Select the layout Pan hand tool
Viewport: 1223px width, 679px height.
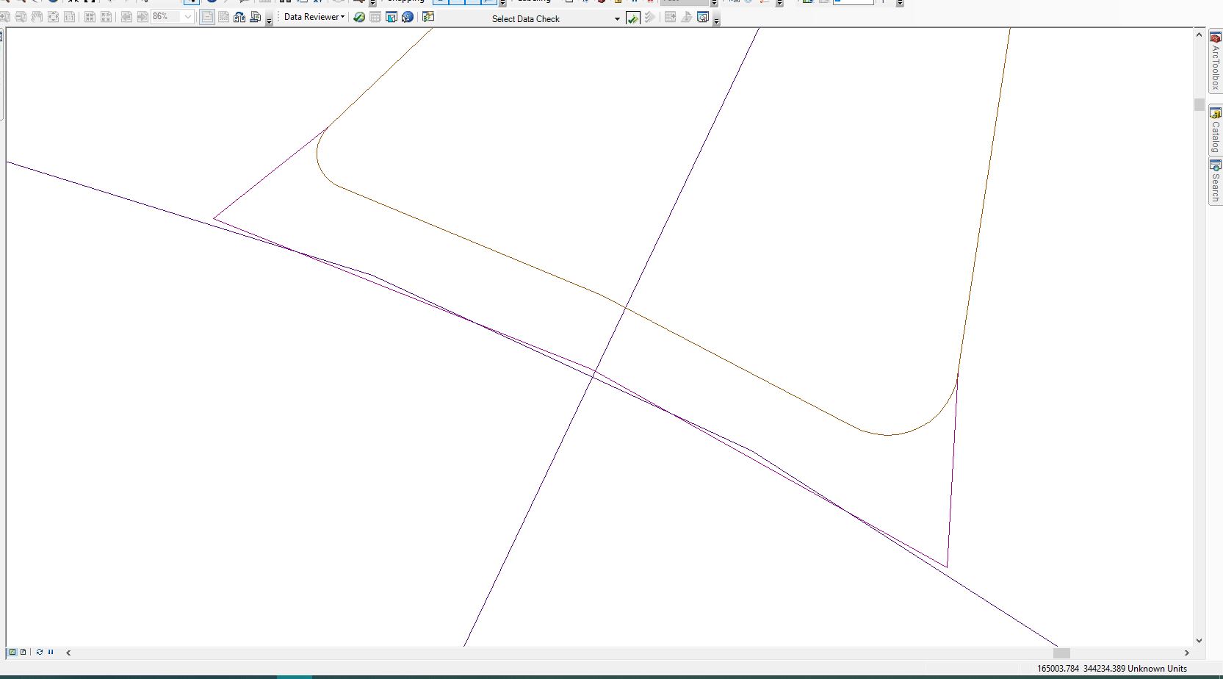37,16
